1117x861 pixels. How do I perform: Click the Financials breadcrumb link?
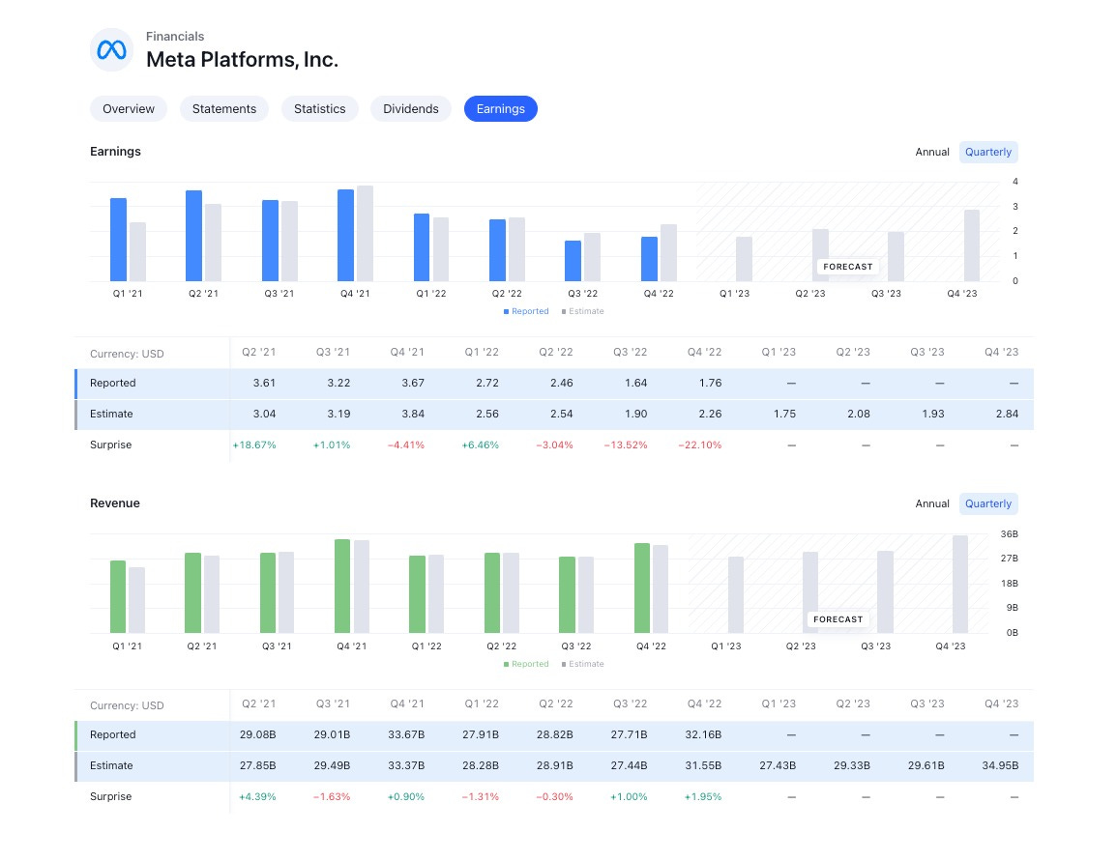point(174,37)
